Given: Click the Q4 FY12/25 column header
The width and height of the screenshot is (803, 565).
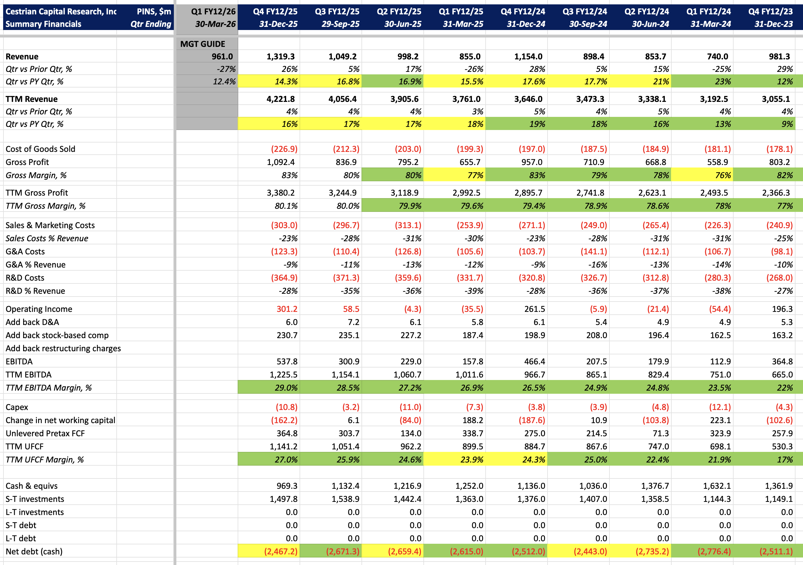Looking at the screenshot, I should coord(275,12).
